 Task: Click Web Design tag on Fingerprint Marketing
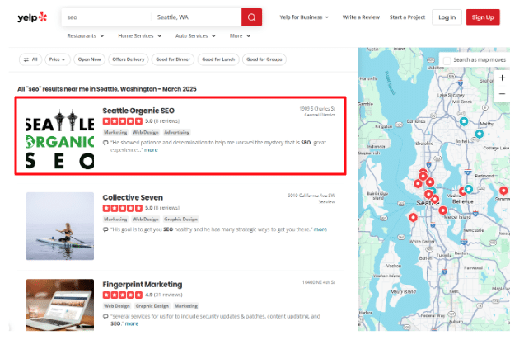(x=117, y=306)
